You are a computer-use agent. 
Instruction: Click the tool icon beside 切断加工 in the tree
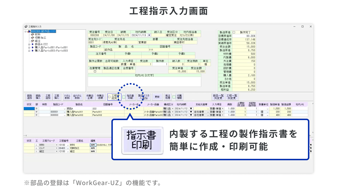(x=33, y=38)
